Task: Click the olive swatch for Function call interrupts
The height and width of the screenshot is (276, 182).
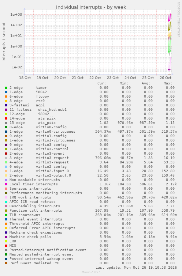Action: pyautogui.click(x=6, y=211)
